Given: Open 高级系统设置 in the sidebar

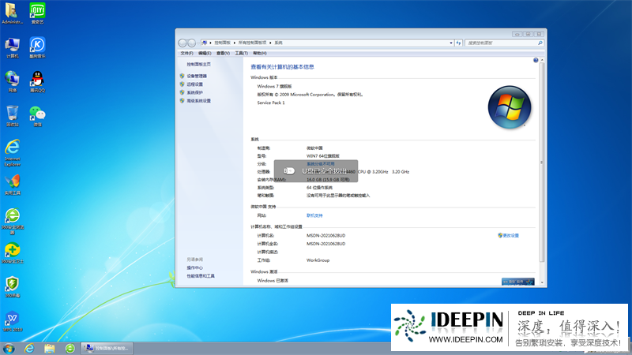Looking at the screenshot, I should (199, 101).
